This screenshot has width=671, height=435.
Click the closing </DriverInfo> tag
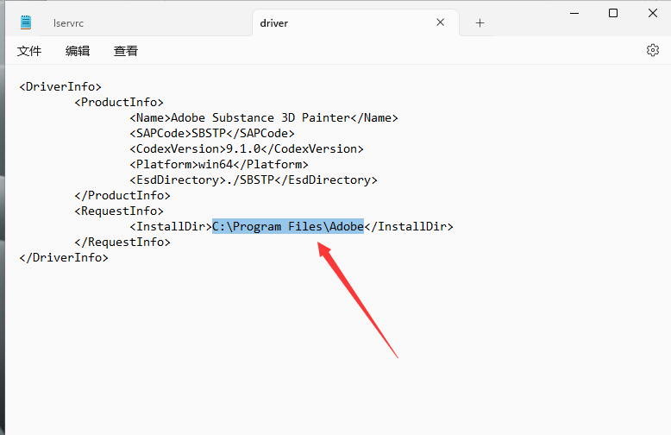pyautogui.click(x=64, y=257)
